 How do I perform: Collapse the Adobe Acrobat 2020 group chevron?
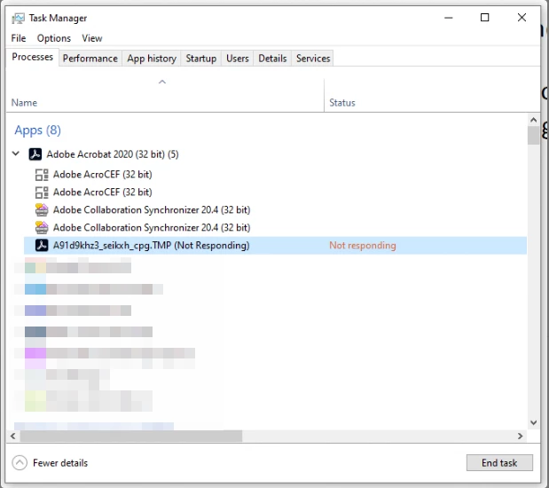pos(16,153)
